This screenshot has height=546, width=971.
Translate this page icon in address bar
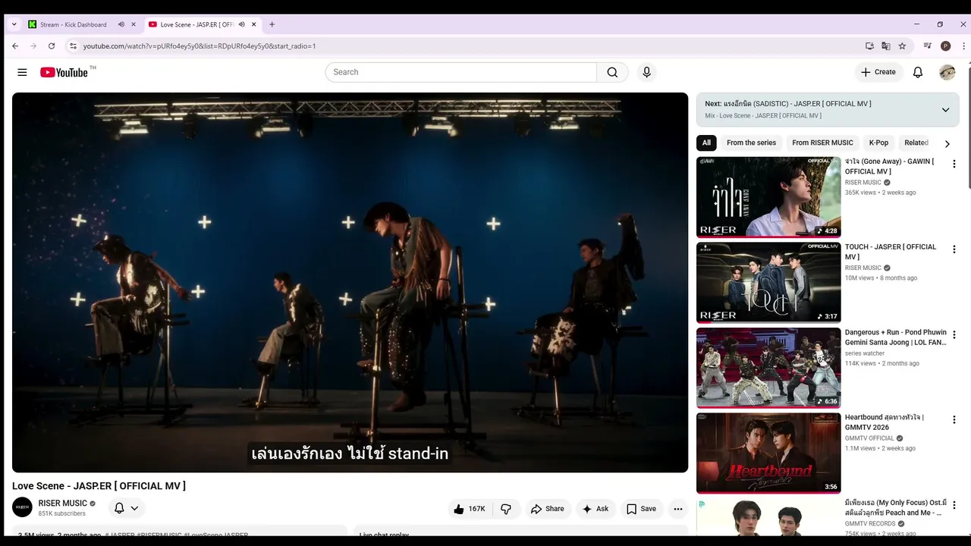click(886, 46)
